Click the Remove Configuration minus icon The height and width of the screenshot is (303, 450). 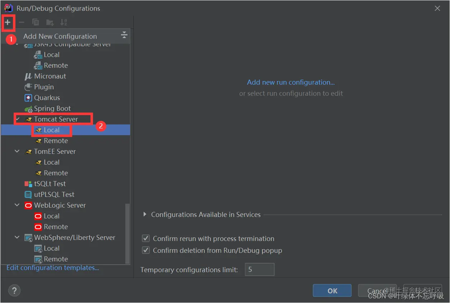22,22
